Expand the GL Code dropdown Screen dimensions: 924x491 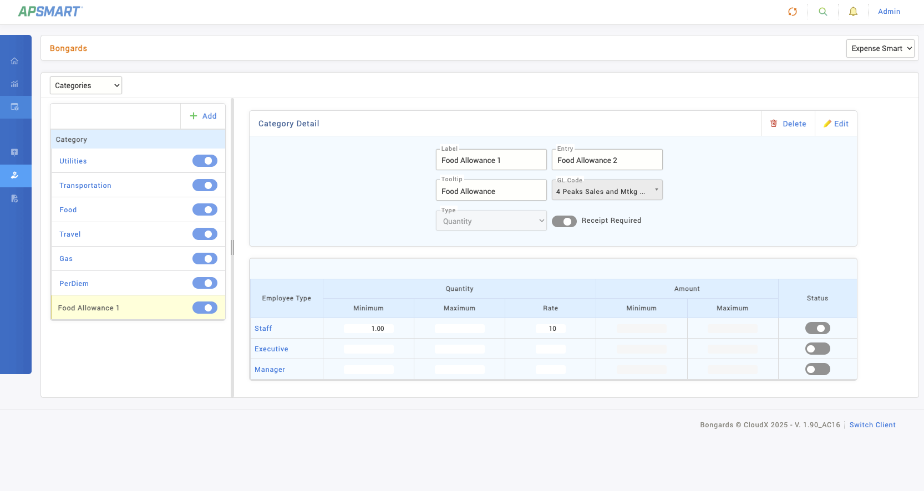[x=607, y=191]
